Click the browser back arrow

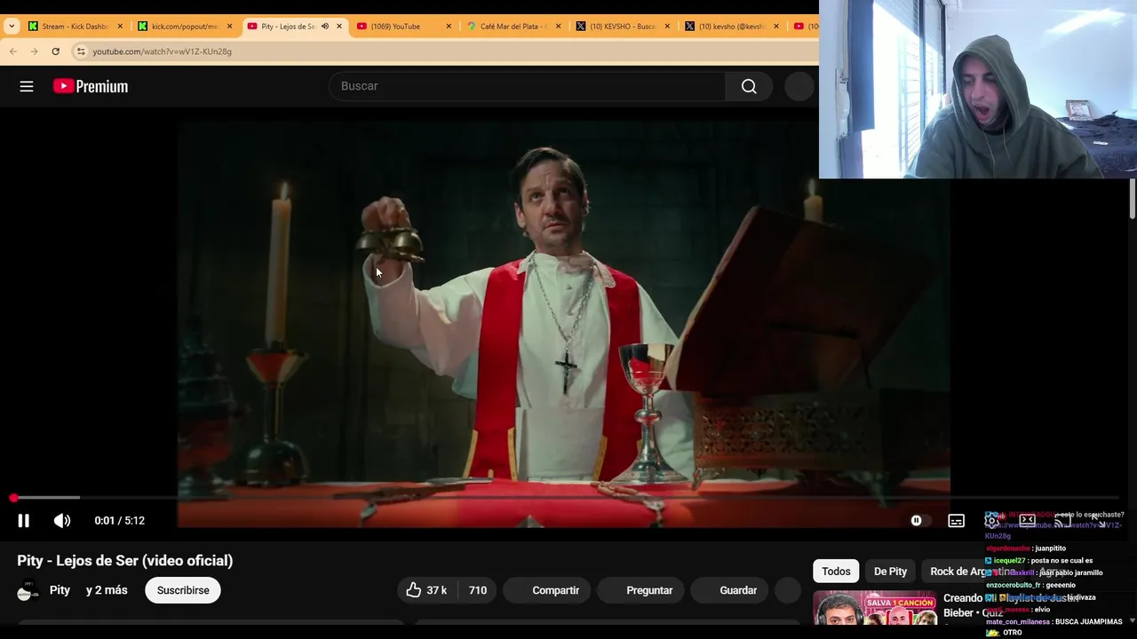[x=13, y=51]
